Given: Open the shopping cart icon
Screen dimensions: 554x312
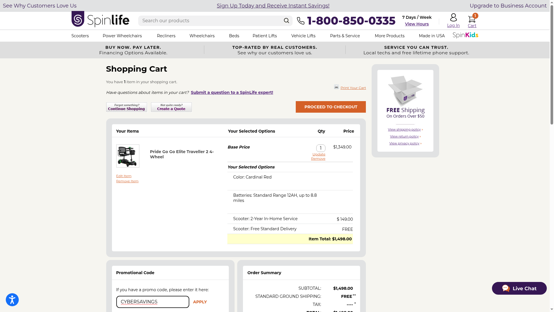Looking at the screenshot, I should (472, 19).
